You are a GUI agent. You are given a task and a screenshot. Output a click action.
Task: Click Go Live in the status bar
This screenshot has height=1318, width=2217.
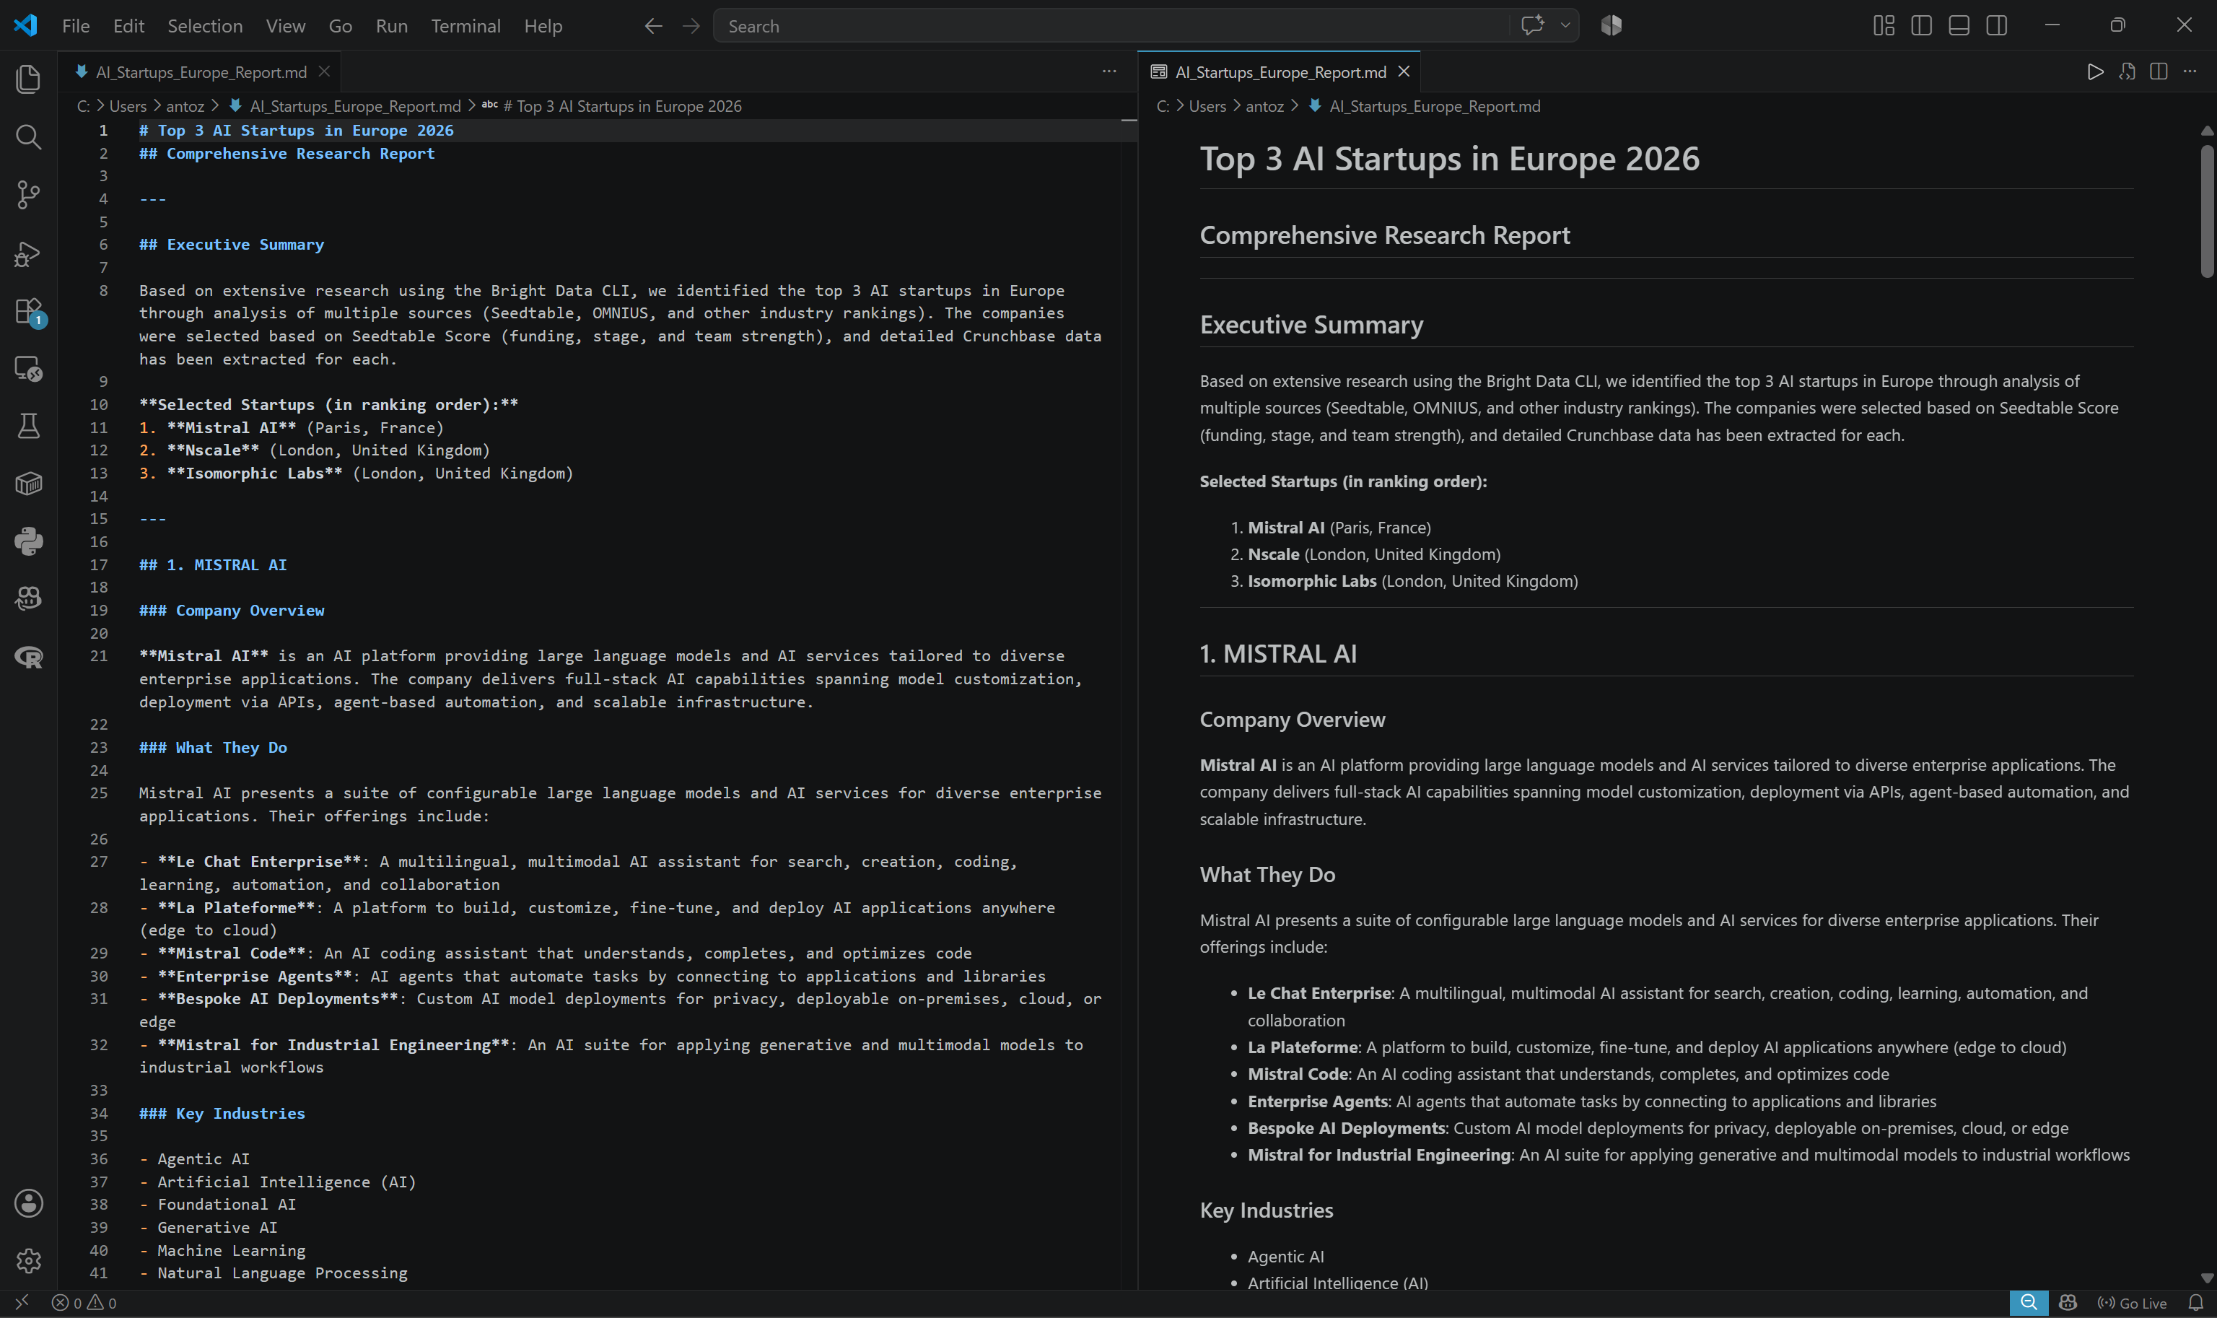(2133, 1303)
